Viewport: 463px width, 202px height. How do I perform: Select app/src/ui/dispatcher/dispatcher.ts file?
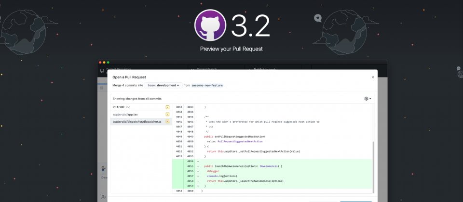pos(141,121)
